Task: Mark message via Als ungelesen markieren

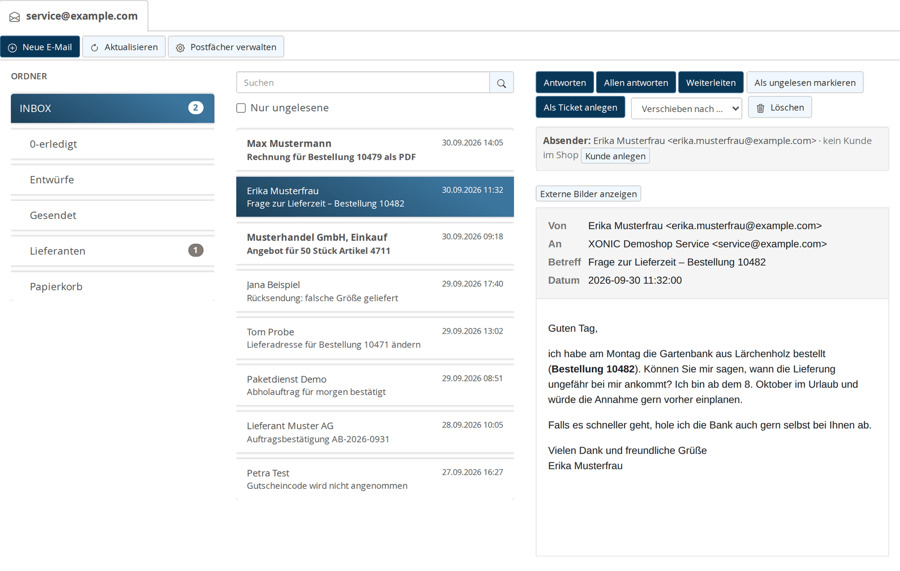Action: [x=804, y=83]
